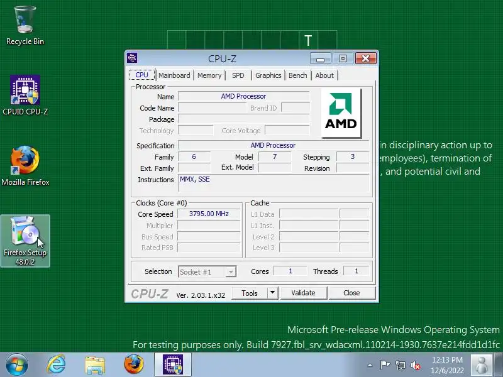The height and width of the screenshot is (377, 503).
Task: Open the Windows Start orb
Action: [x=16, y=364]
